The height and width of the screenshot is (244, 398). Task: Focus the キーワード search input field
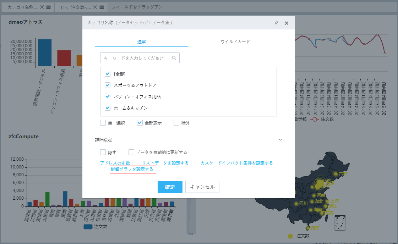tap(137, 58)
